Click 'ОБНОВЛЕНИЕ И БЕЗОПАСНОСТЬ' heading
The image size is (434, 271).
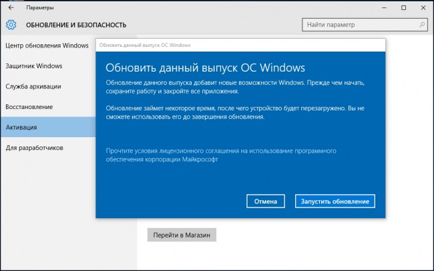click(x=76, y=25)
